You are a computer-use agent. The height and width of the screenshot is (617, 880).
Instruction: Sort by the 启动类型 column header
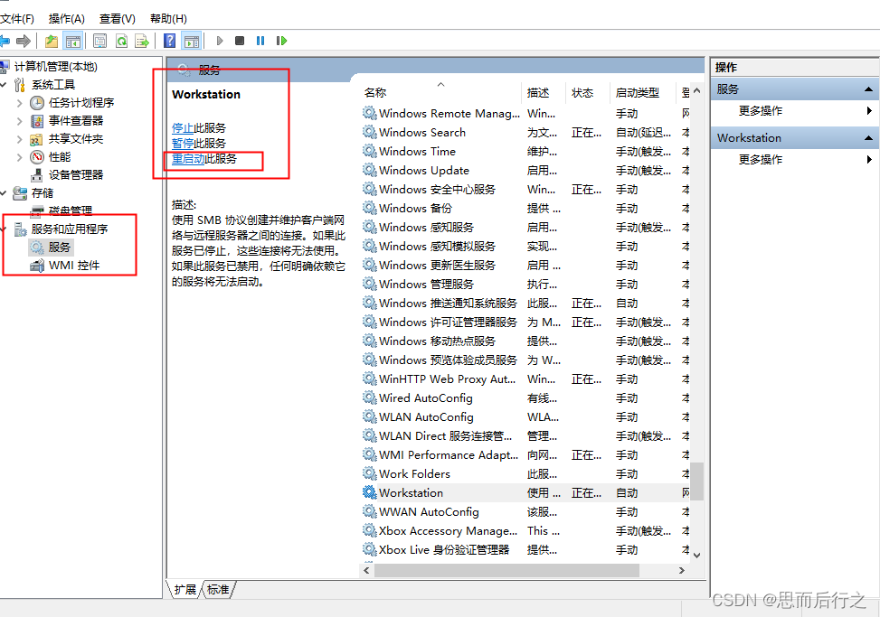[x=642, y=92]
